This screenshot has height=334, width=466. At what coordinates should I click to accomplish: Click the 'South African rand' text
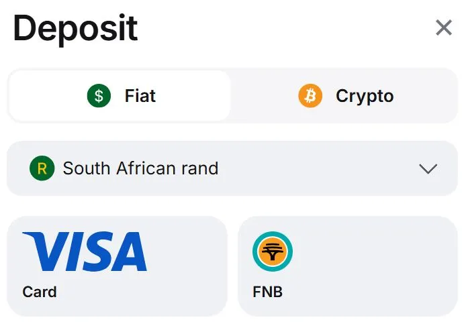tap(140, 168)
